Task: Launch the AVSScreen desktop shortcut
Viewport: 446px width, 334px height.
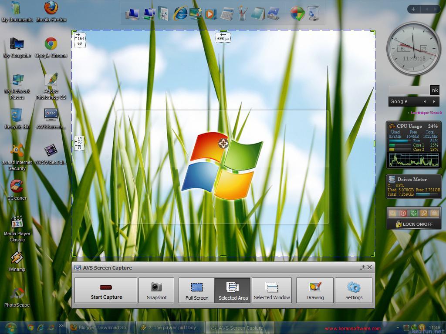Action: tap(51, 119)
